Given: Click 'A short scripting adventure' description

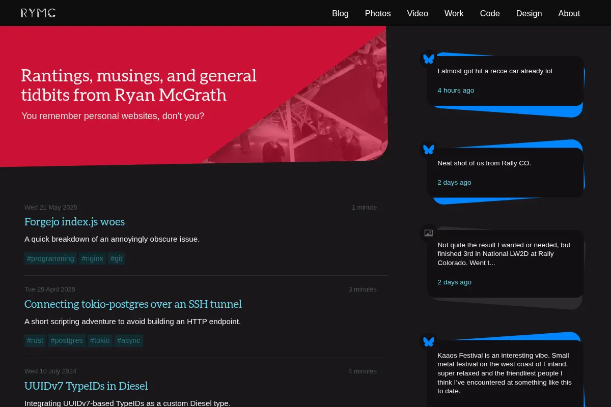Looking at the screenshot, I should [132, 322].
